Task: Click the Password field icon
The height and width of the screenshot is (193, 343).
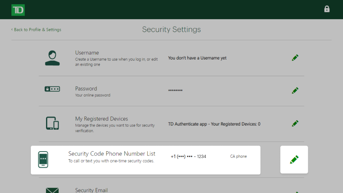Action: pos(52,89)
